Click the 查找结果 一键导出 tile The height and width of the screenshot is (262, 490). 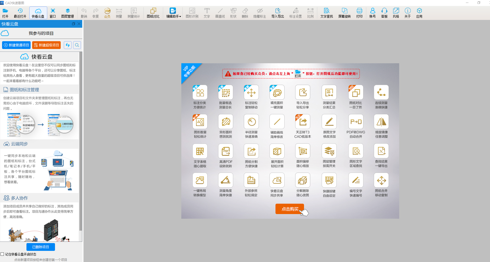click(x=381, y=156)
